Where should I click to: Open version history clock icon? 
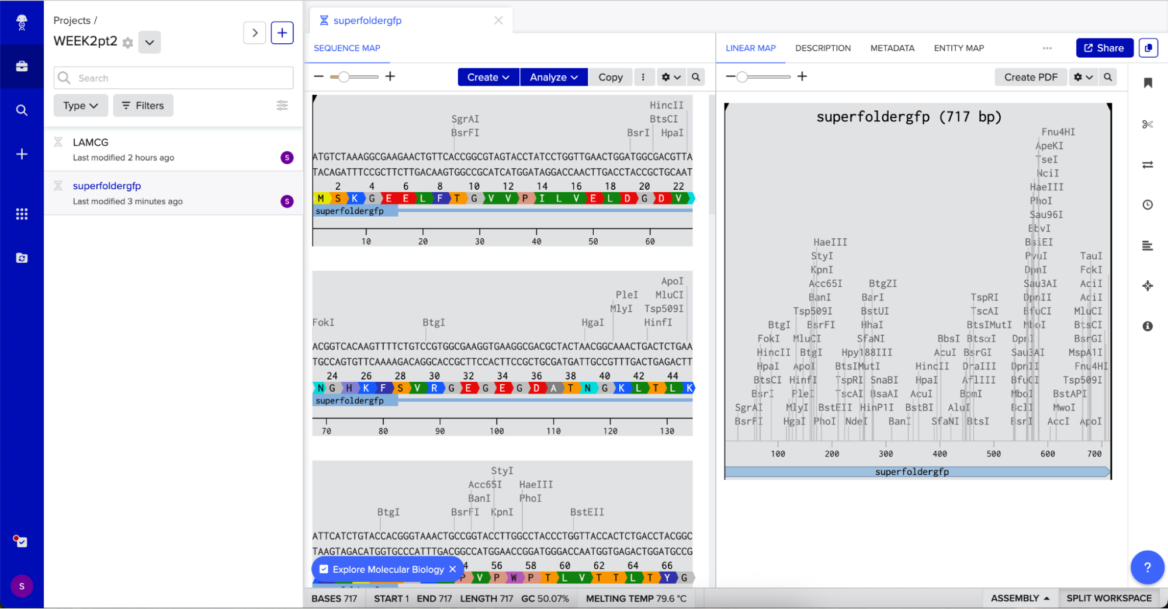pyautogui.click(x=1148, y=205)
